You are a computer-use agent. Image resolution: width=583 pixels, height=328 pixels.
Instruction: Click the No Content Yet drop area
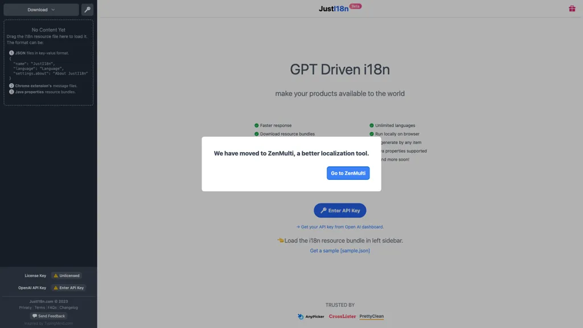coord(48,63)
